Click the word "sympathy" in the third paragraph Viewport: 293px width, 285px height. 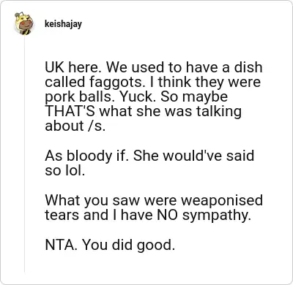(217, 215)
